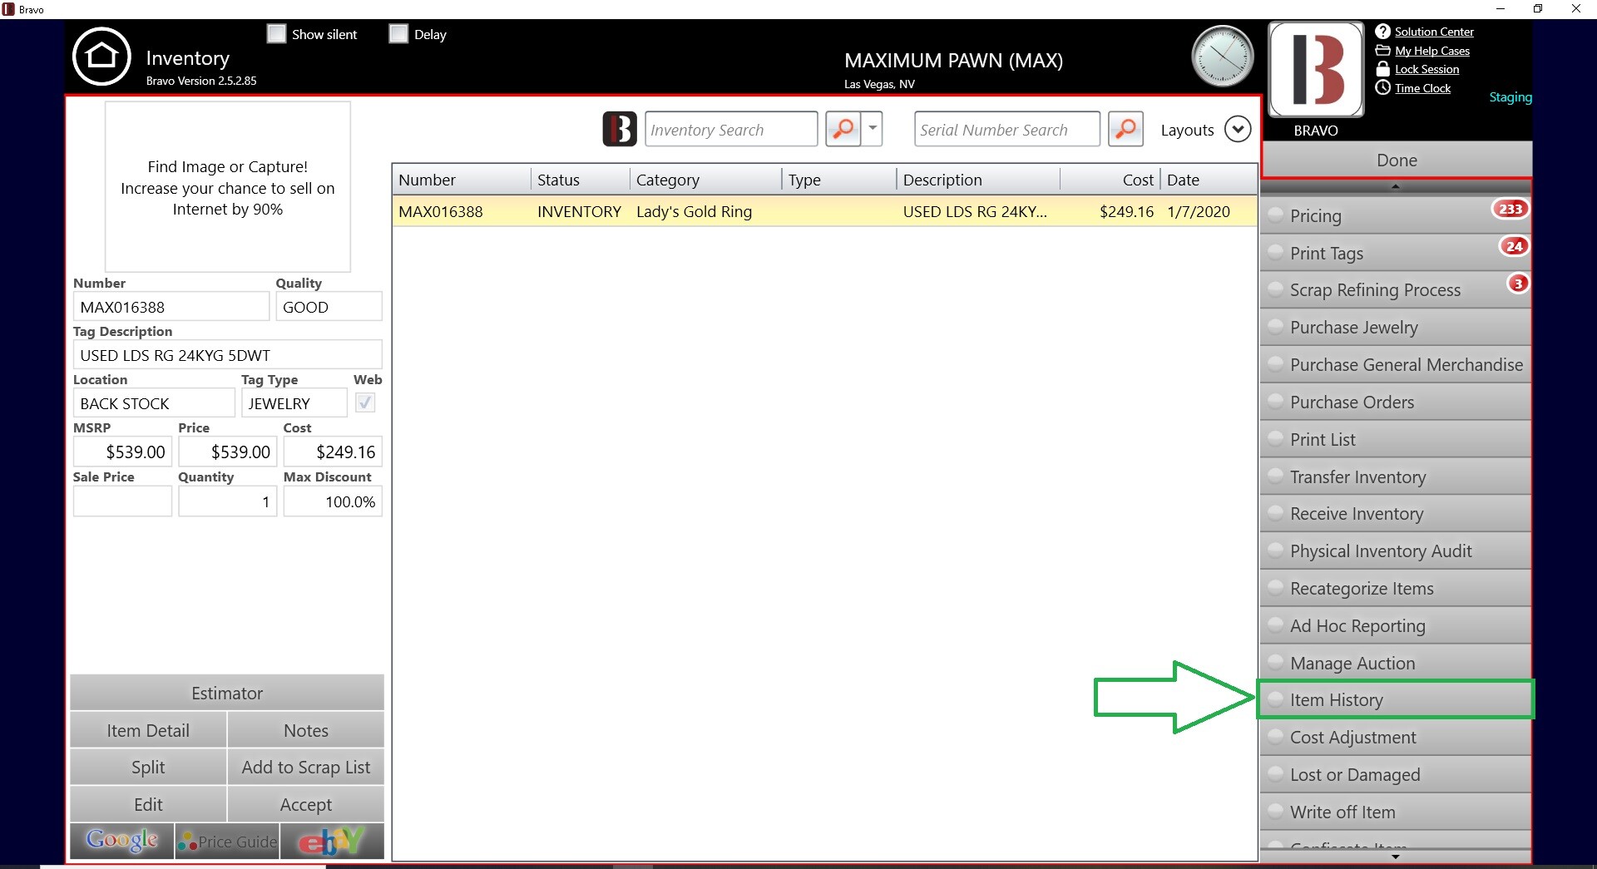Image resolution: width=1597 pixels, height=869 pixels.
Task: Sort by the Date column header
Action: coord(1209,180)
